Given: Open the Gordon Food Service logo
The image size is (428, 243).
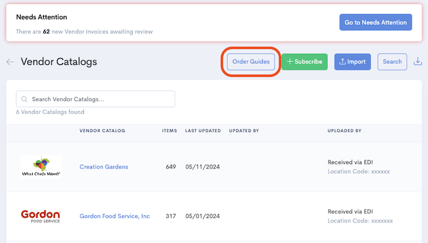Looking at the screenshot, I should [x=41, y=216].
